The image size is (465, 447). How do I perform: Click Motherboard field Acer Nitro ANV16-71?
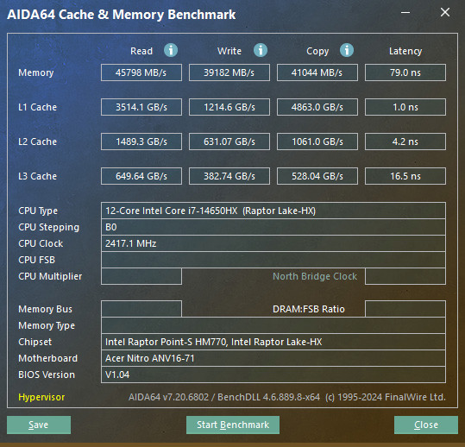point(273,358)
